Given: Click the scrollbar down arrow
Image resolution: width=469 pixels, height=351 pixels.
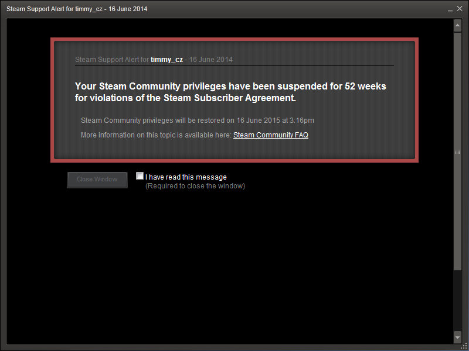Looking at the screenshot, I should [x=457, y=338].
